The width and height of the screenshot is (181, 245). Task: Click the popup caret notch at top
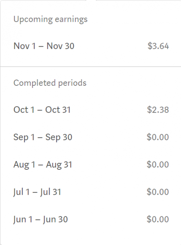(91, 0)
